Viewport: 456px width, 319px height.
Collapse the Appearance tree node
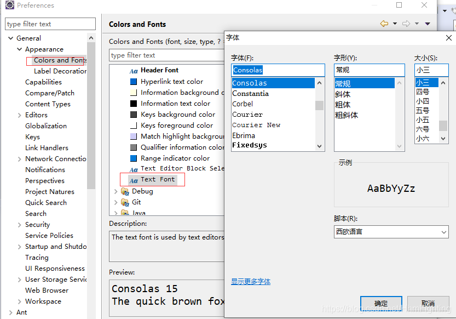click(x=20, y=49)
